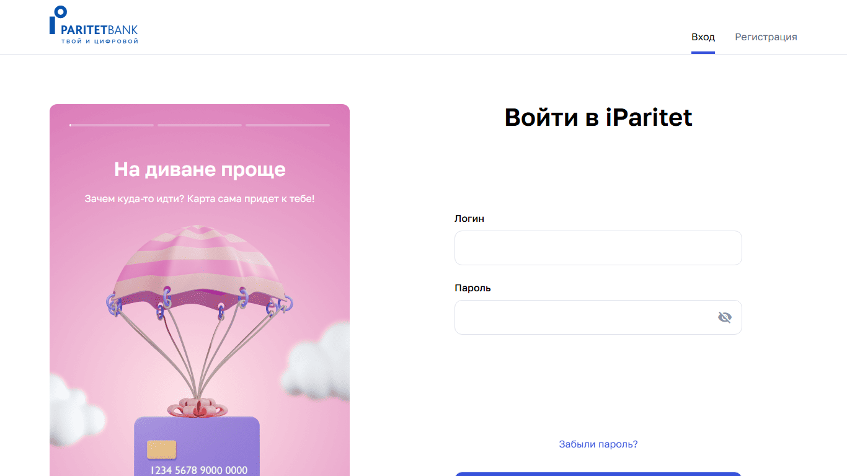This screenshot has height=476, width=847.
Task: Open the Регистрация tab
Action: point(766,37)
